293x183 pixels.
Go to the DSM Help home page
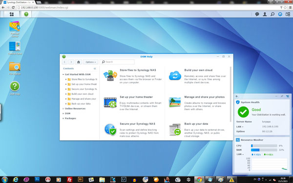point(79,62)
